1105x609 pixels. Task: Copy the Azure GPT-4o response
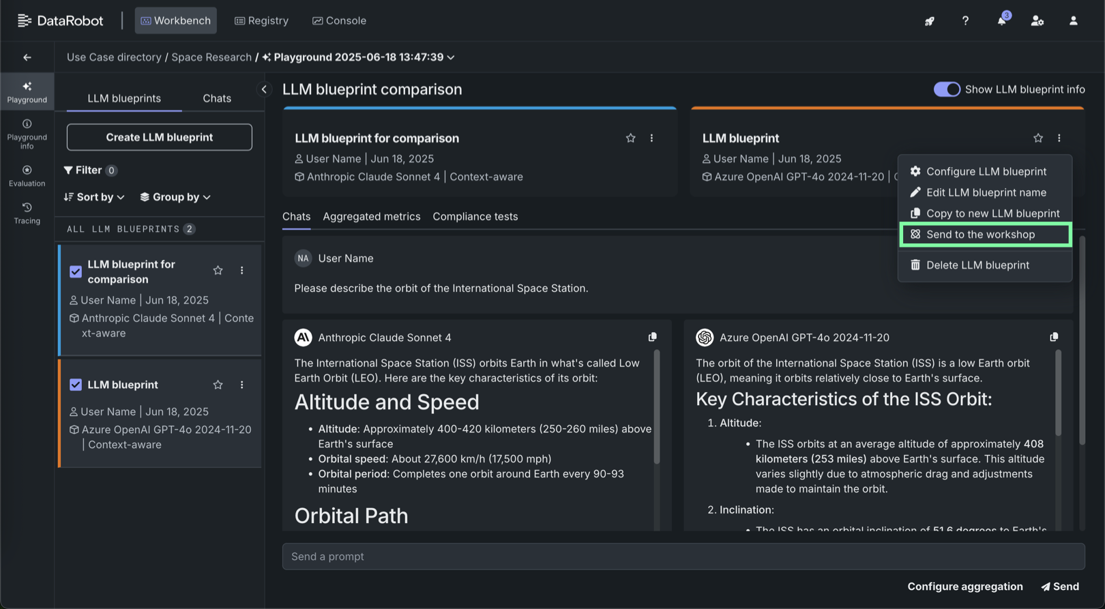[x=1054, y=337]
